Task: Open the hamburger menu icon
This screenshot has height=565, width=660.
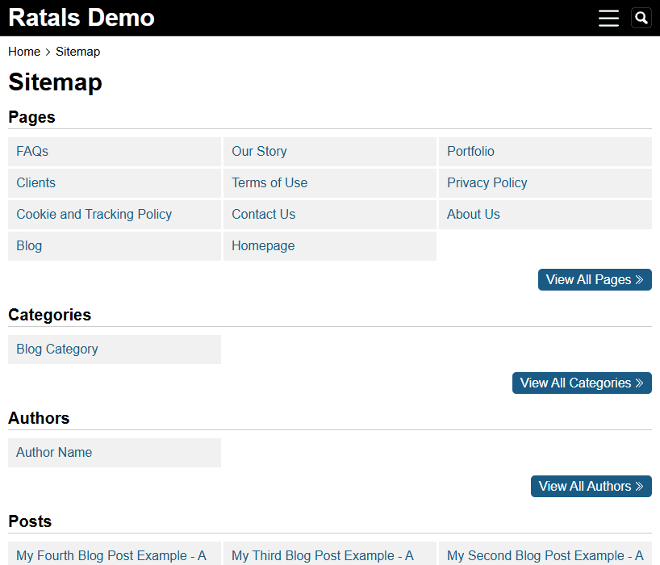Action: (608, 18)
